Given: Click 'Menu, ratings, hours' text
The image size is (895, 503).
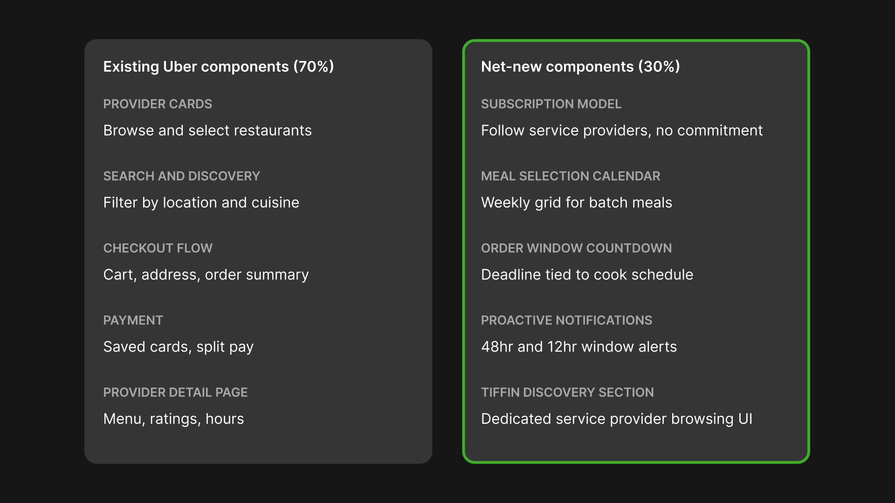Looking at the screenshot, I should (x=173, y=419).
